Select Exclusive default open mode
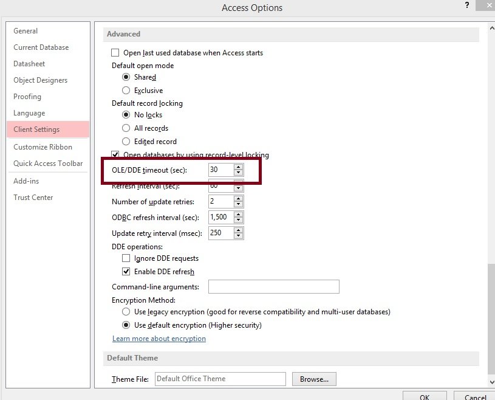Screen dimensions: 495x400 tap(126, 91)
